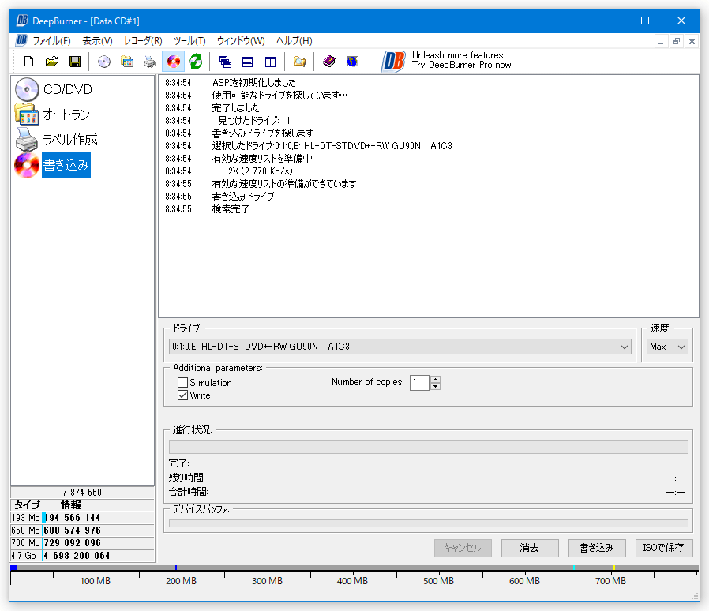Restore the inner Data CD document window
This screenshot has width=709, height=611.
pos(677,42)
